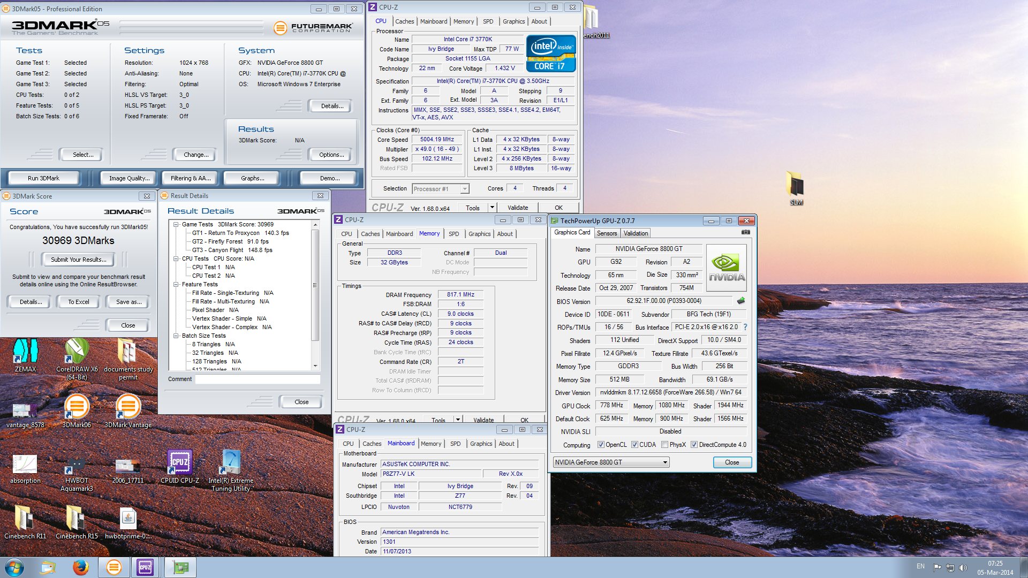The width and height of the screenshot is (1028, 578).
Task: Select the absorption desktop file
Action: coord(25,469)
